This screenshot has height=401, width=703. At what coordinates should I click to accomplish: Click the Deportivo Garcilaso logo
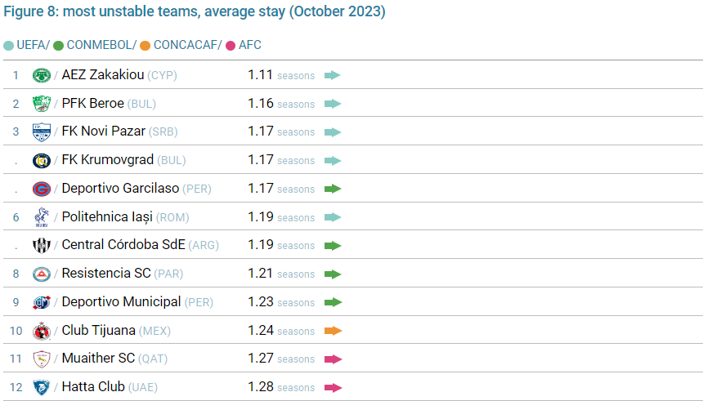(41, 189)
